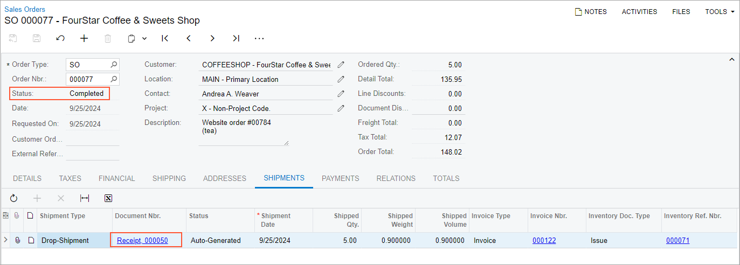The height and width of the screenshot is (265, 740).
Task: Add a new sales order record
Action: 84,38
